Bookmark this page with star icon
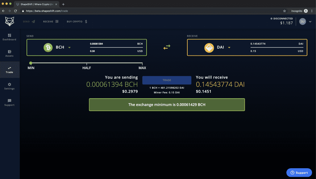Viewport: 316px width, 179px height. 284,11
